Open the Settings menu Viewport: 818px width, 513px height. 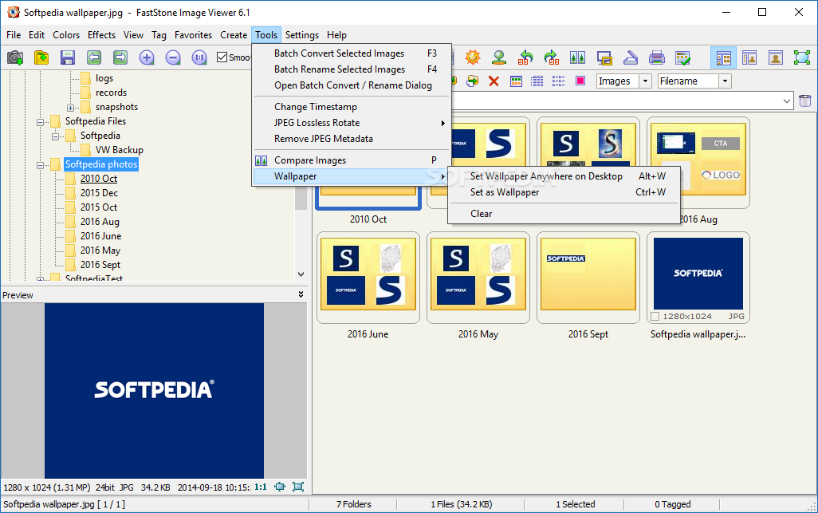click(x=302, y=35)
